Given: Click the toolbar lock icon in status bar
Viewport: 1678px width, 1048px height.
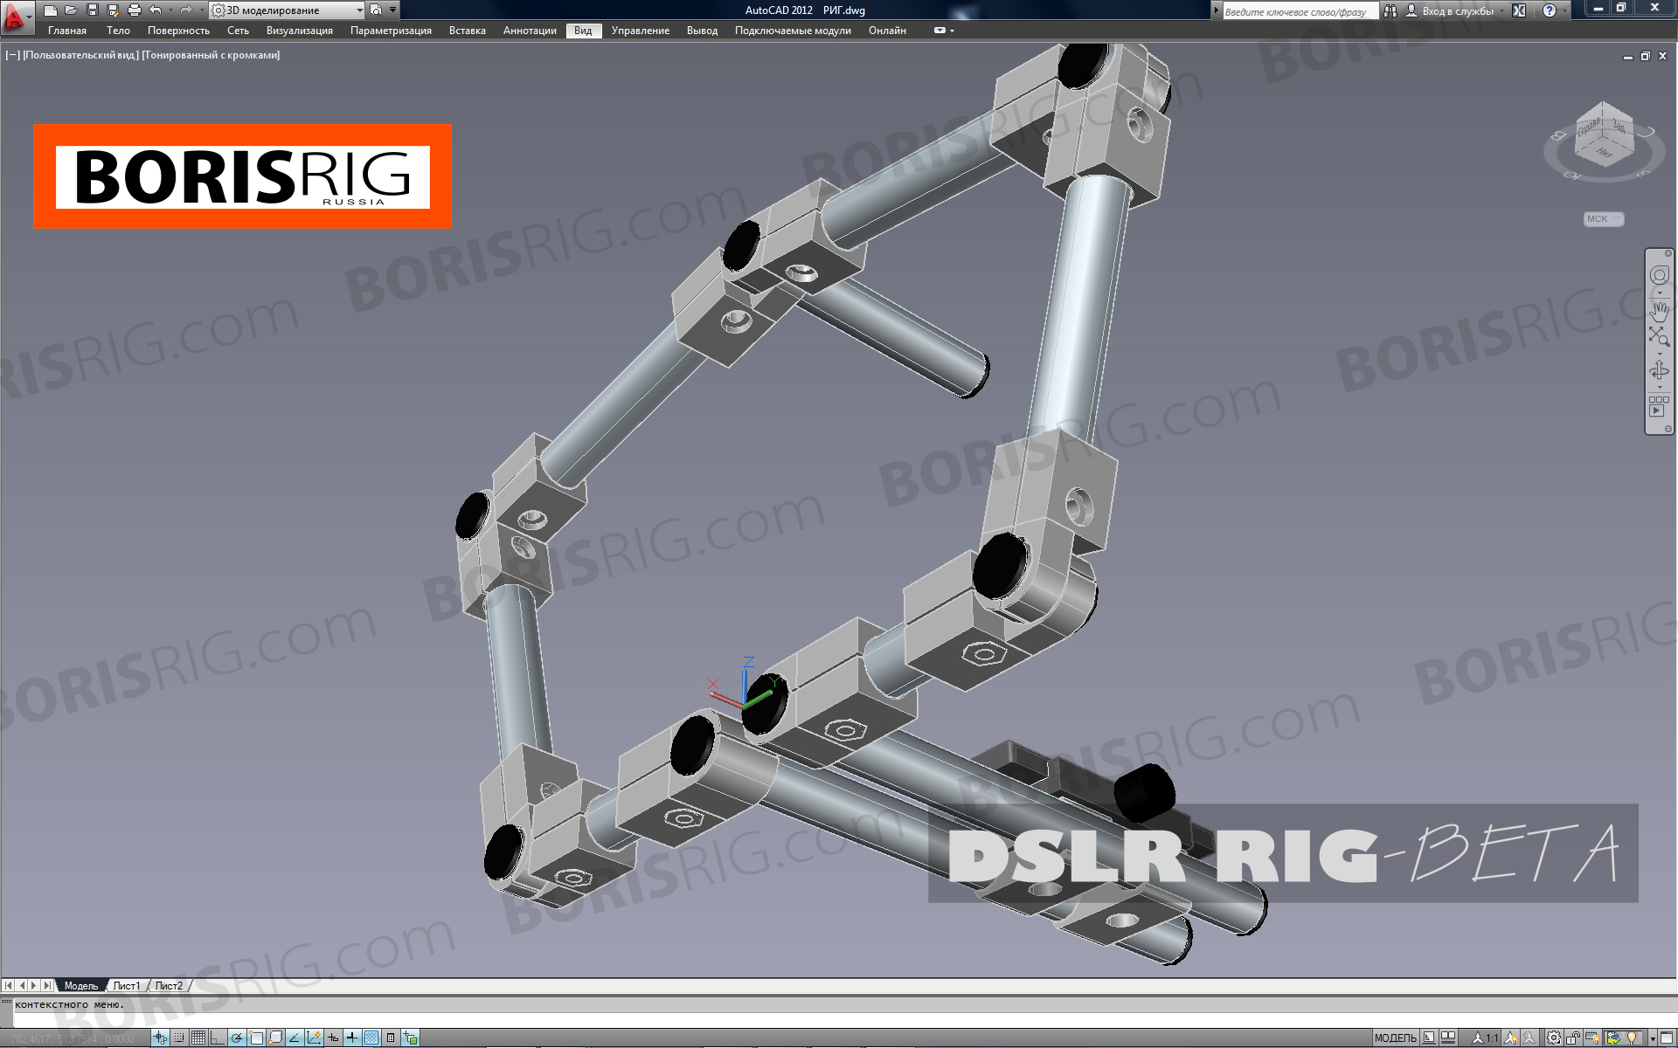Looking at the screenshot, I should (x=1573, y=1038).
